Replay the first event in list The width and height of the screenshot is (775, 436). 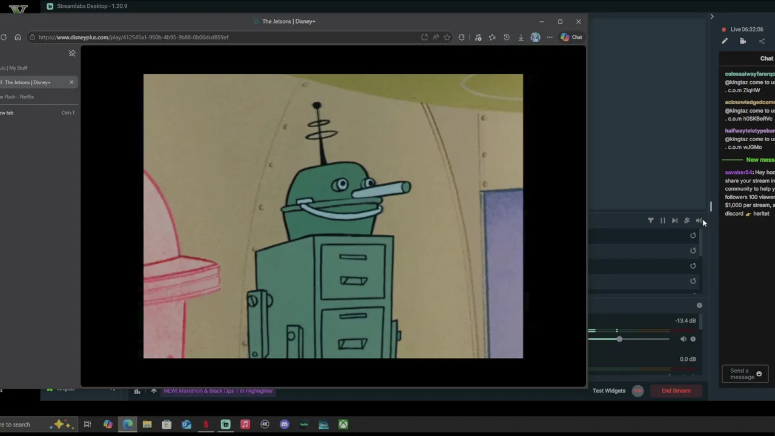(693, 236)
